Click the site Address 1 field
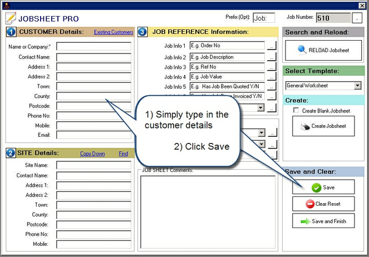The width and height of the screenshot is (369, 257). [94, 186]
